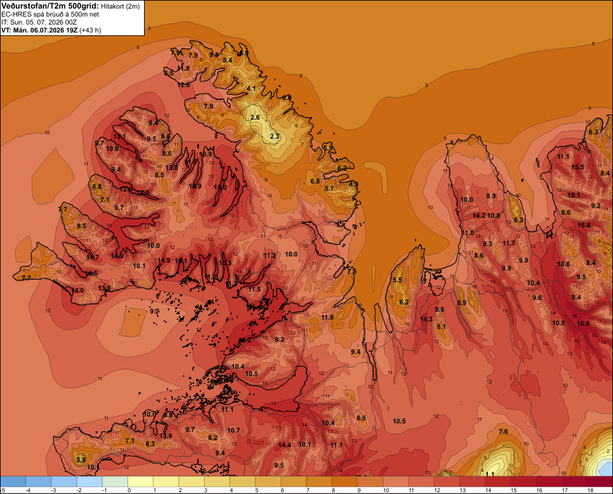Image resolution: width=613 pixels, height=494 pixels.
Task: Click the 4.1 temperature label
Action: [x=251, y=88]
